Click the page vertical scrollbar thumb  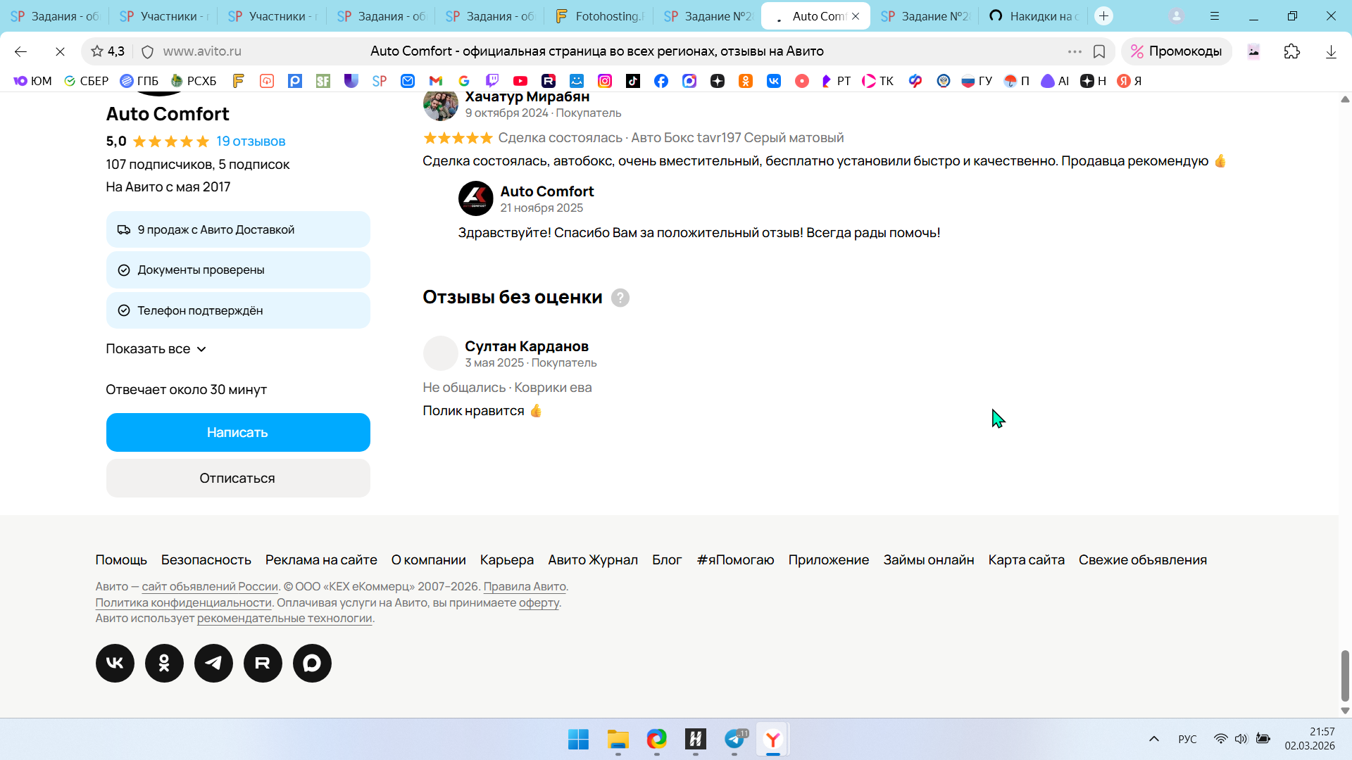pos(1345,676)
